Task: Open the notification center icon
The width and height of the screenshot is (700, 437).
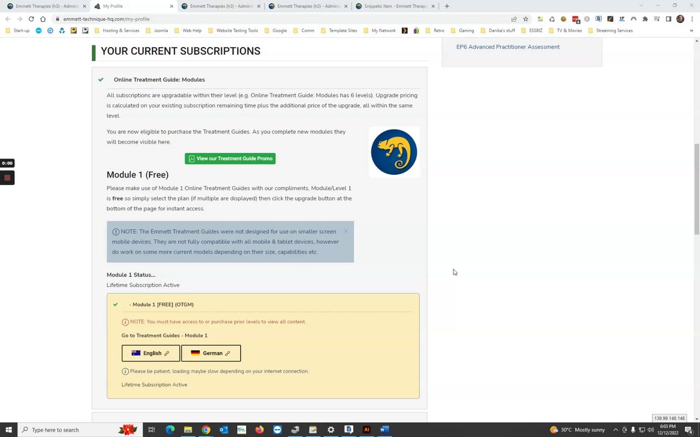Action: 689,430
